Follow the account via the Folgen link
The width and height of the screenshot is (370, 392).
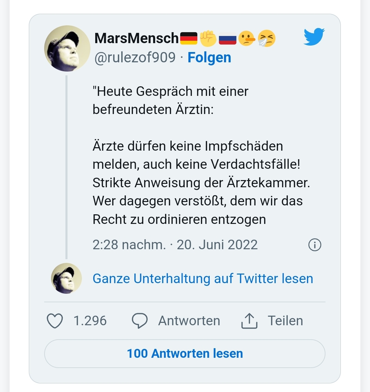click(x=209, y=58)
